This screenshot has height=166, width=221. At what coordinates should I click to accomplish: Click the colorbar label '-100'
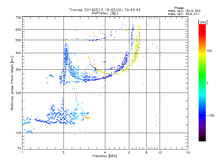click(x=210, y=115)
